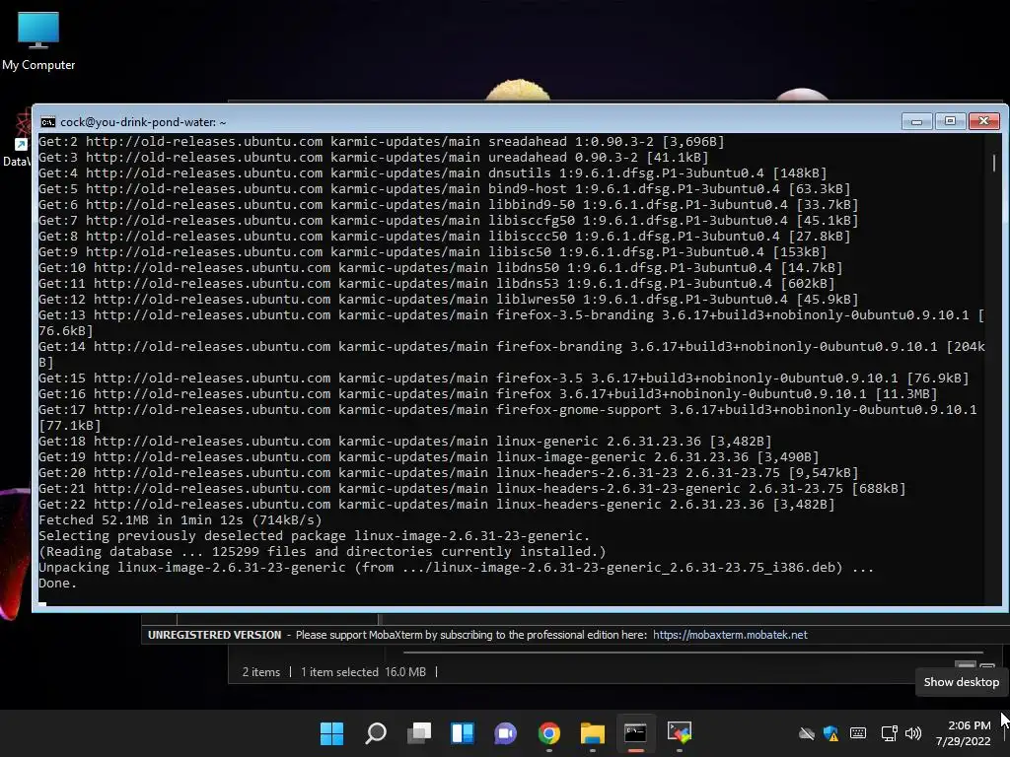Open Google Chrome from the taskbar
The height and width of the screenshot is (757, 1010).
[x=548, y=733]
